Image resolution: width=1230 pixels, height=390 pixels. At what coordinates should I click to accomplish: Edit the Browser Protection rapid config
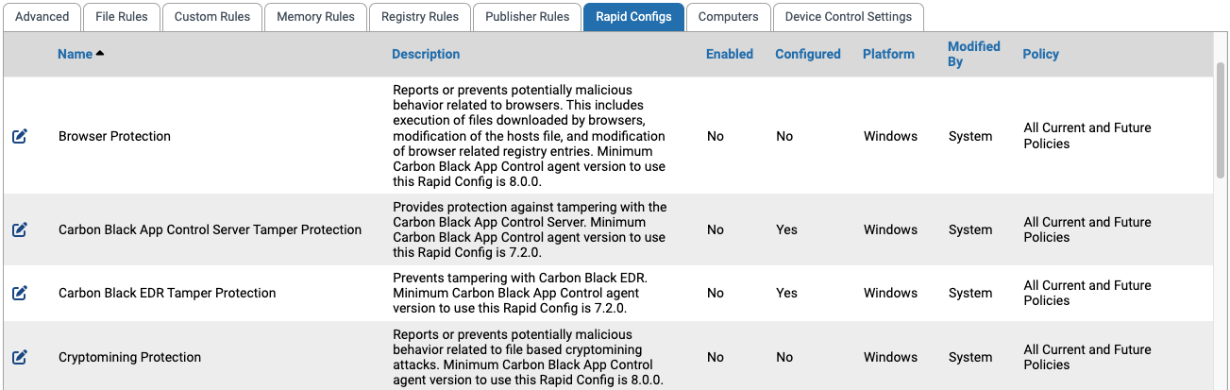pos(20,136)
